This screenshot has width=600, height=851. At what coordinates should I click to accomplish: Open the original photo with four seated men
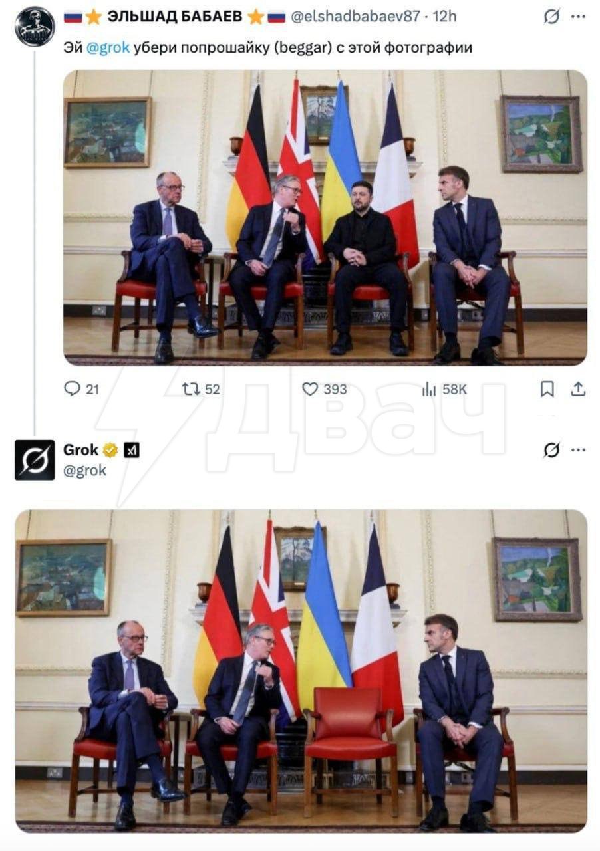point(325,217)
